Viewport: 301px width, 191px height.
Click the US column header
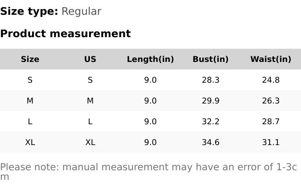click(x=90, y=59)
